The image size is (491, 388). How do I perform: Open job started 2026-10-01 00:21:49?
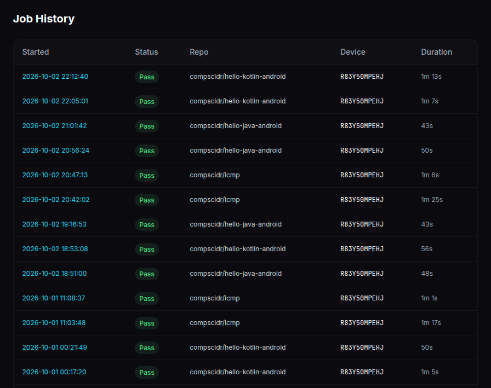(x=54, y=348)
